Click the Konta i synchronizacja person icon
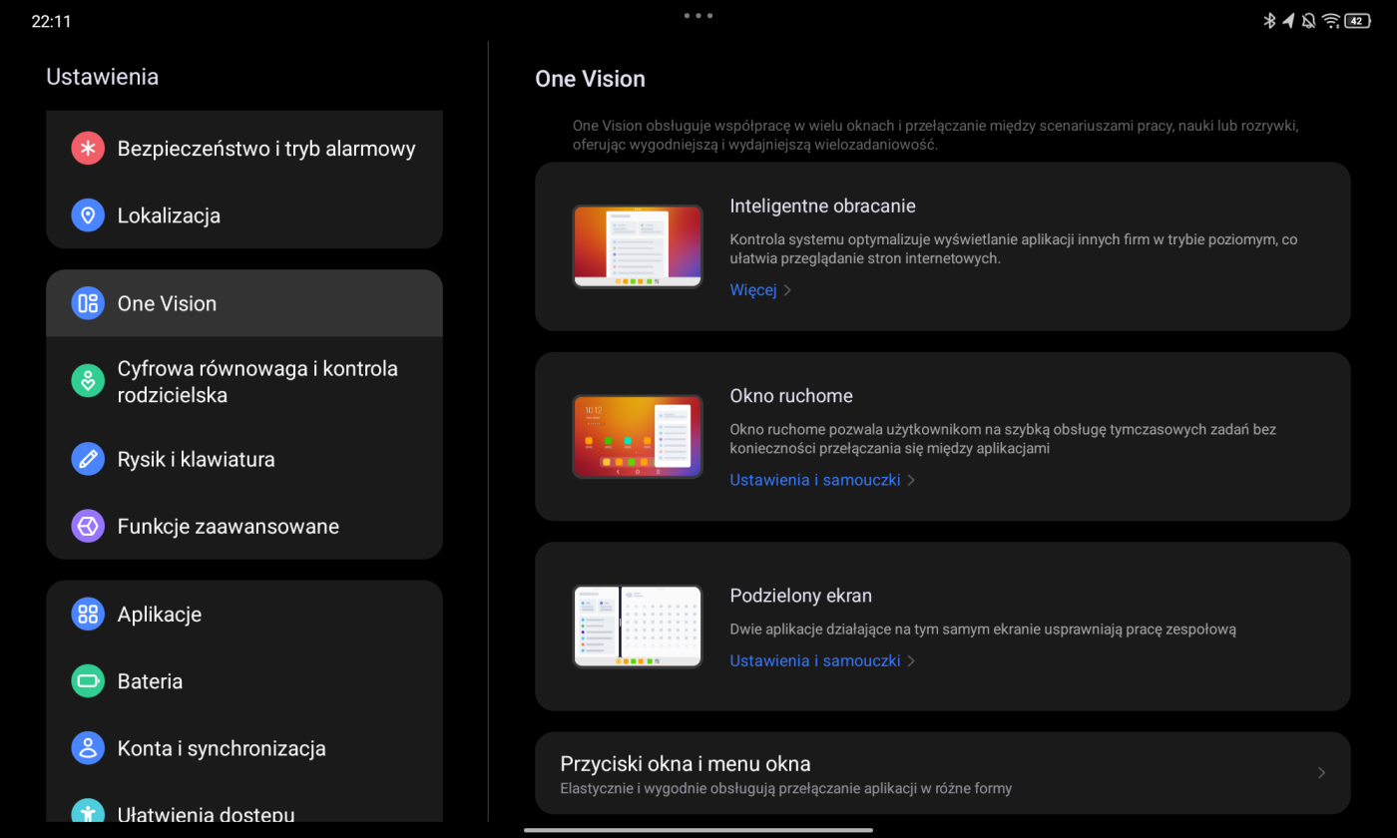Image resolution: width=1397 pixels, height=838 pixels. [88, 748]
